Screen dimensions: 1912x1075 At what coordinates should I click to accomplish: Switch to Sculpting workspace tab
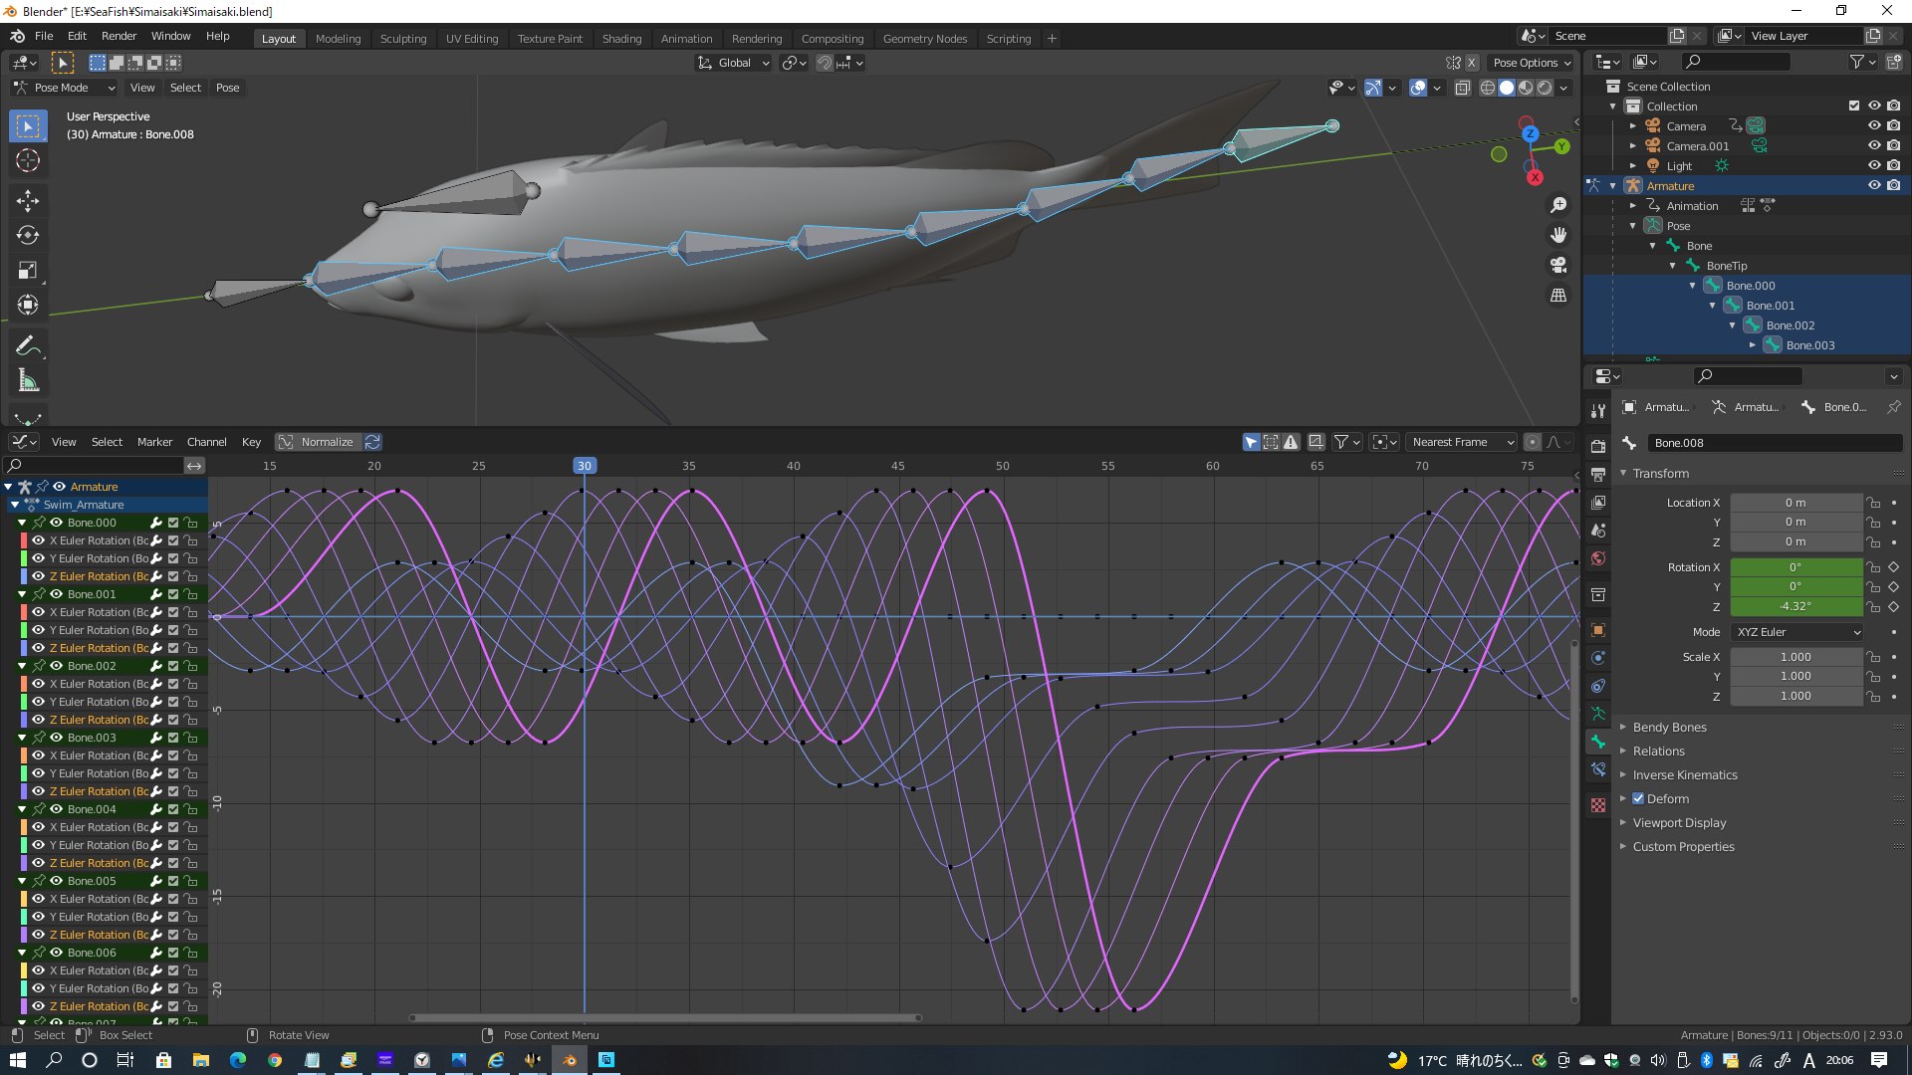(403, 39)
